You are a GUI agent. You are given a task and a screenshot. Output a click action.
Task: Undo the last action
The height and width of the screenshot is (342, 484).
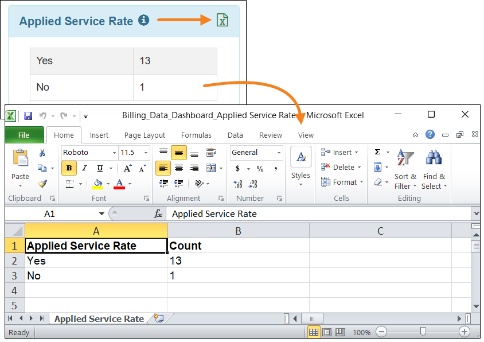(x=43, y=116)
